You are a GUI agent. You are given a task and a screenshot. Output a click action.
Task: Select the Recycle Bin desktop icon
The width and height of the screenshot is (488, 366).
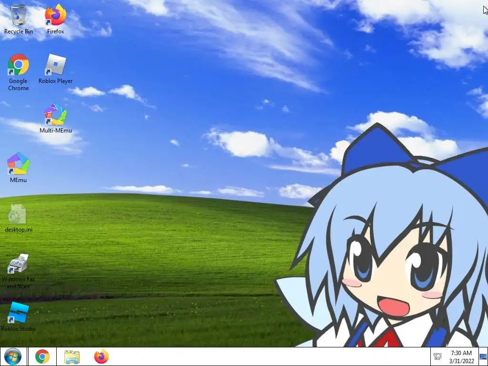tap(19, 19)
